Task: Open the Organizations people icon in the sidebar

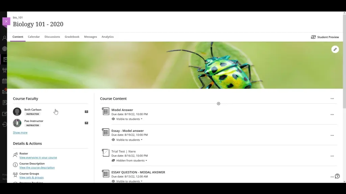Action: (x=4, y=70)
